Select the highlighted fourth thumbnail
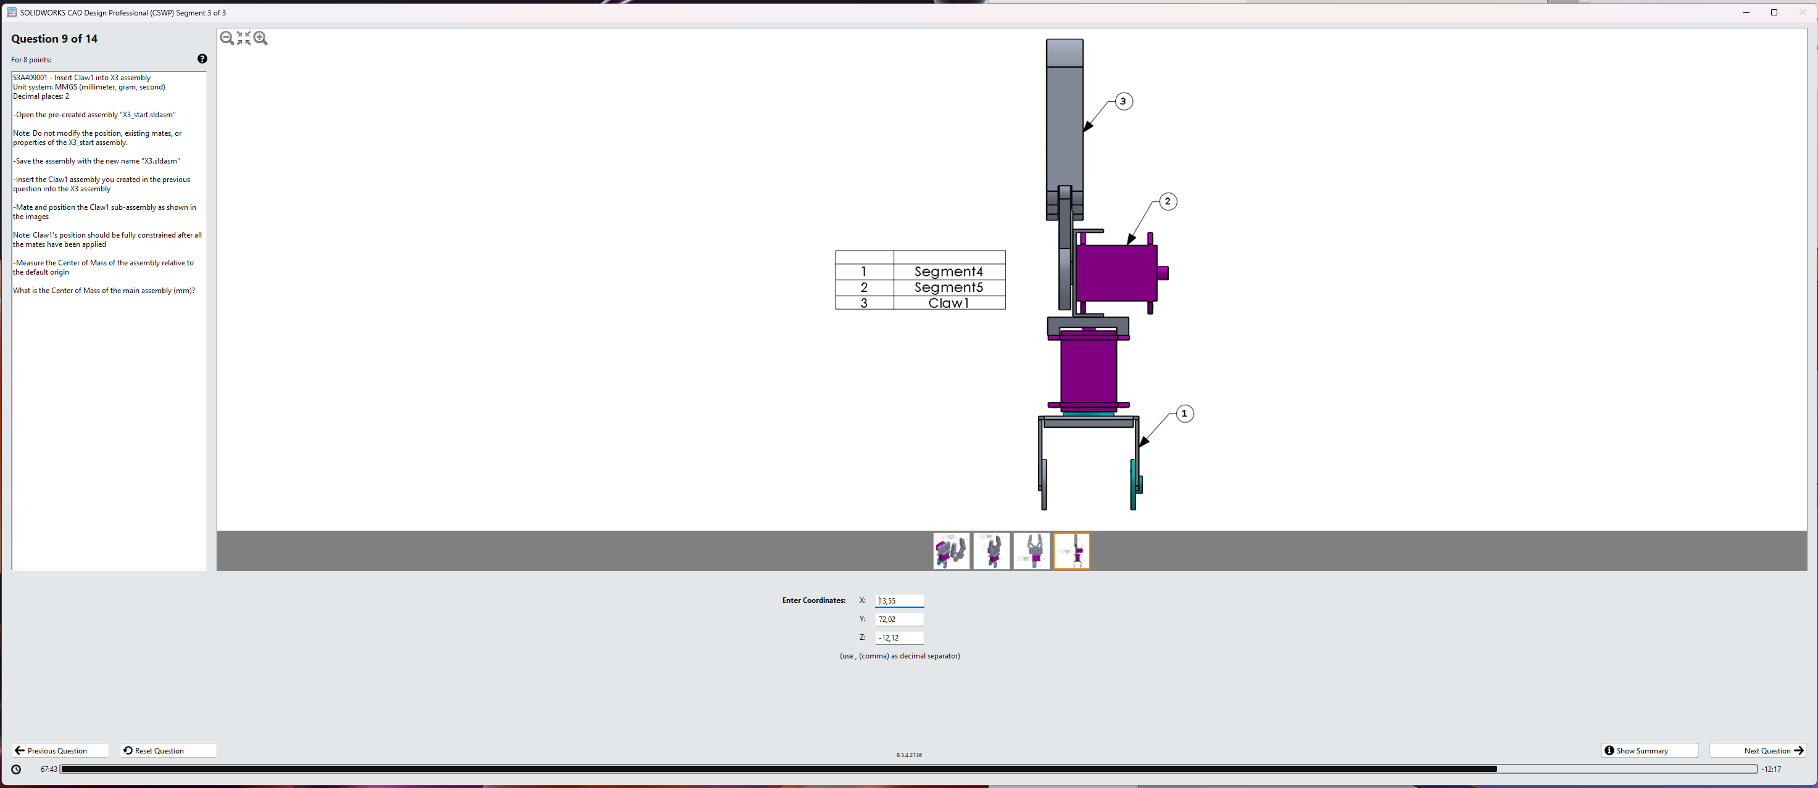The image size is (1818, 788). pos(1071,551)
